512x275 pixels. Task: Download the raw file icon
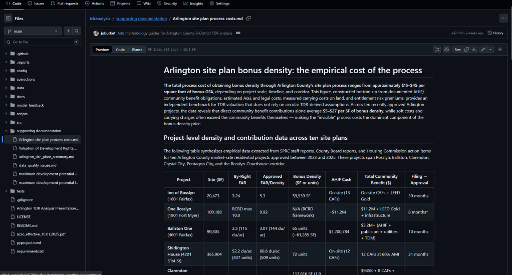[x=474, y=50]
